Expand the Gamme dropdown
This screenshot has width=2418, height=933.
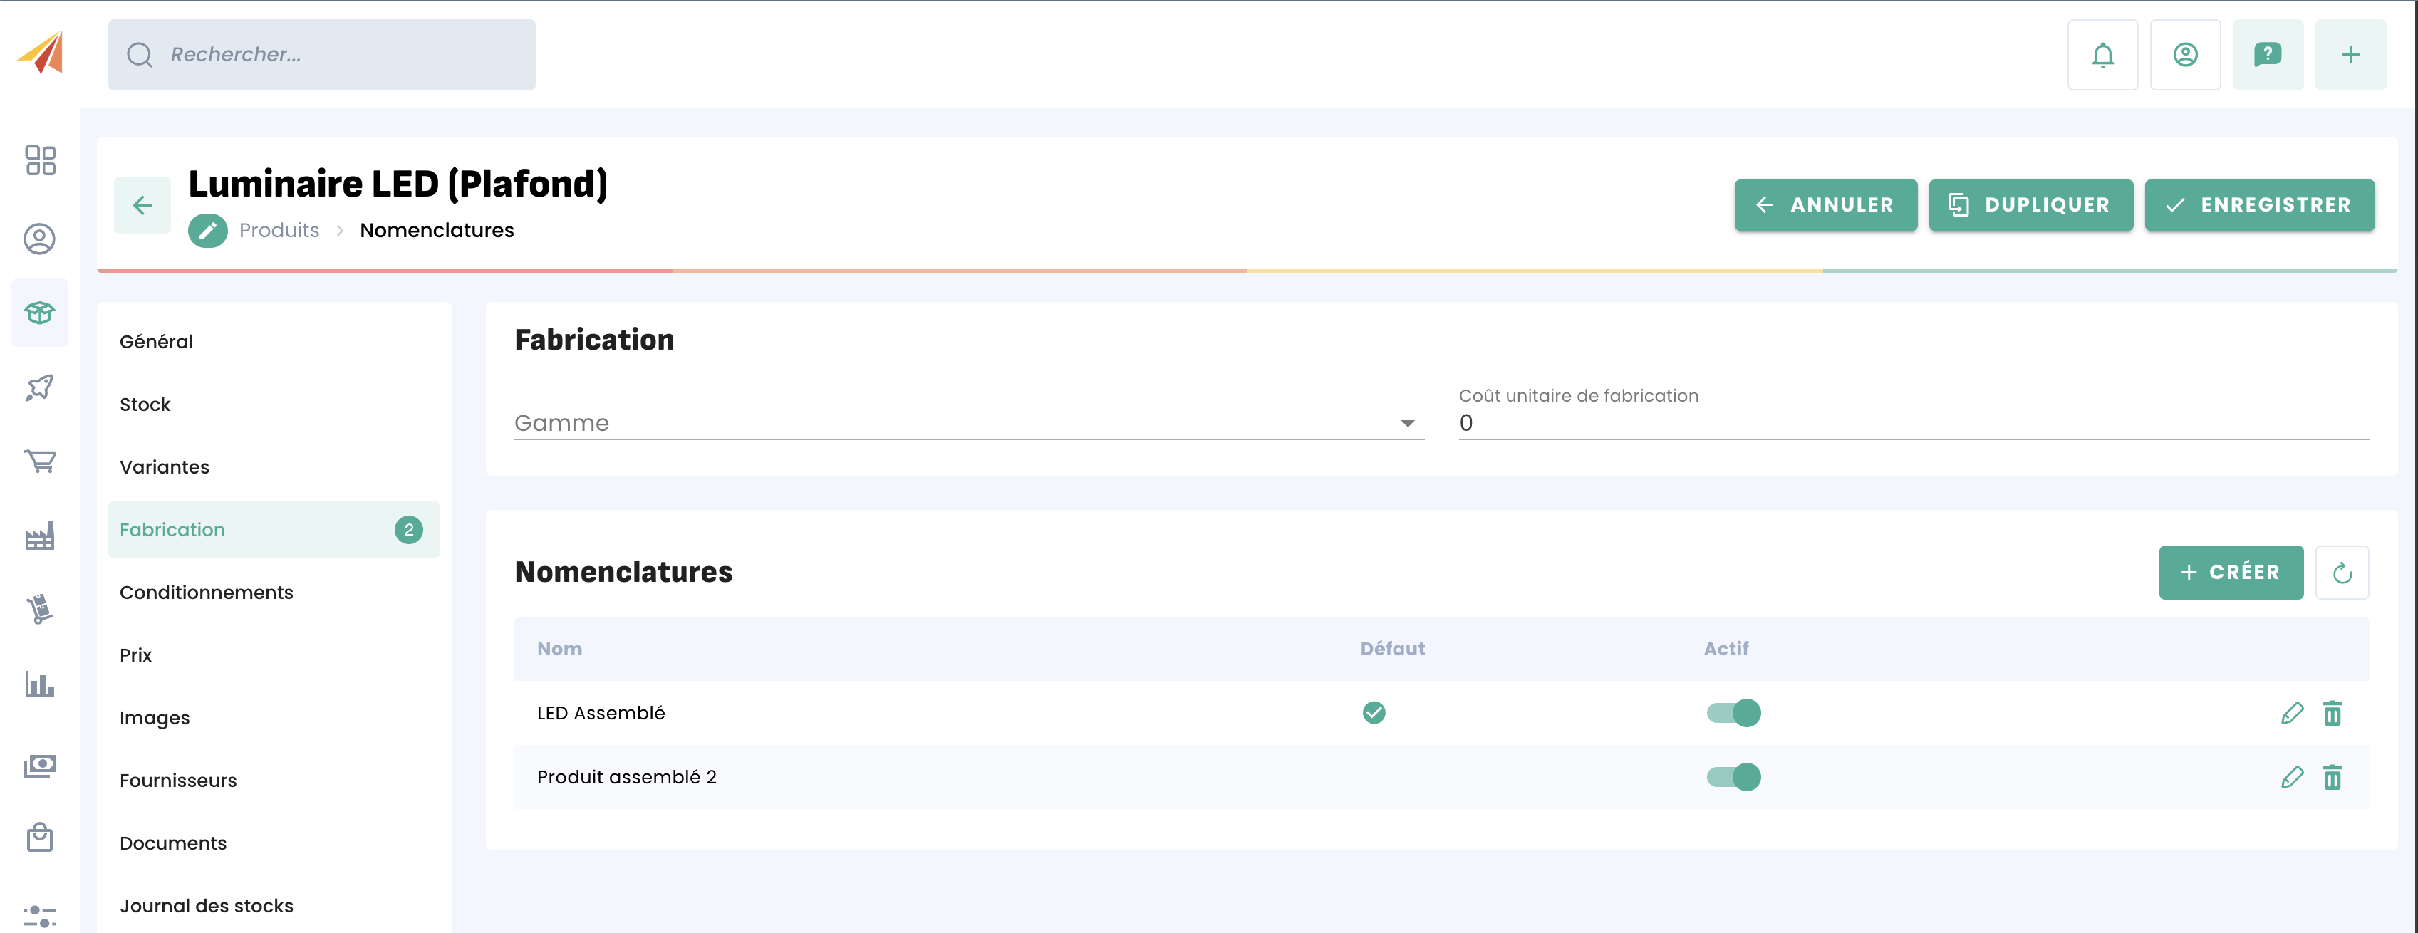967,423
